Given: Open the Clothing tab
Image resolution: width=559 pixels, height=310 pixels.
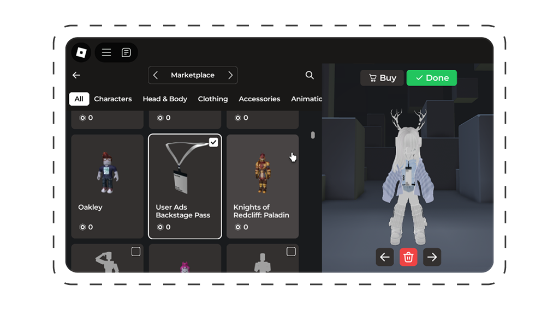Looking at the screenshot, I should [213, 99].
